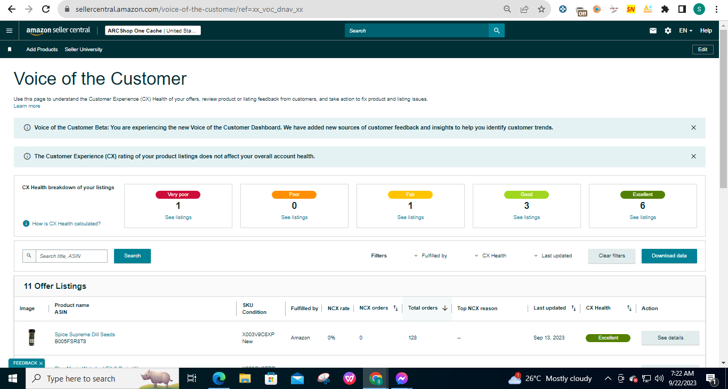Open the Seller University menu link
Screen dimensions: 728x389
84,50
